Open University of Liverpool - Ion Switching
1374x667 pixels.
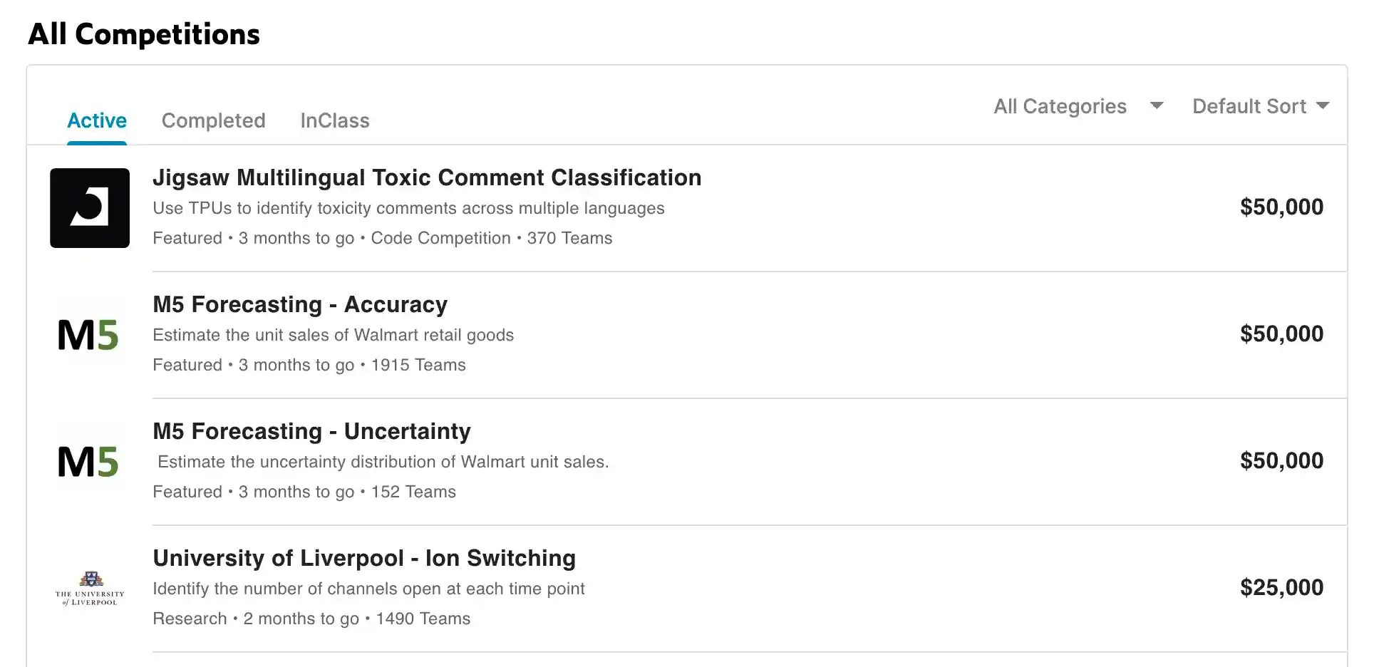364,558
